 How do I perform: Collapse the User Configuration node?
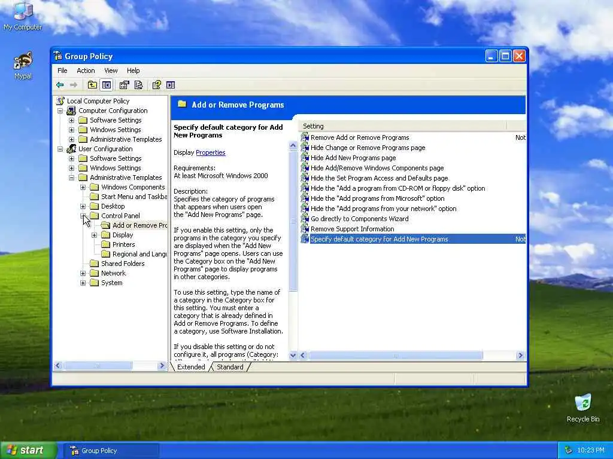click(60, 149)
